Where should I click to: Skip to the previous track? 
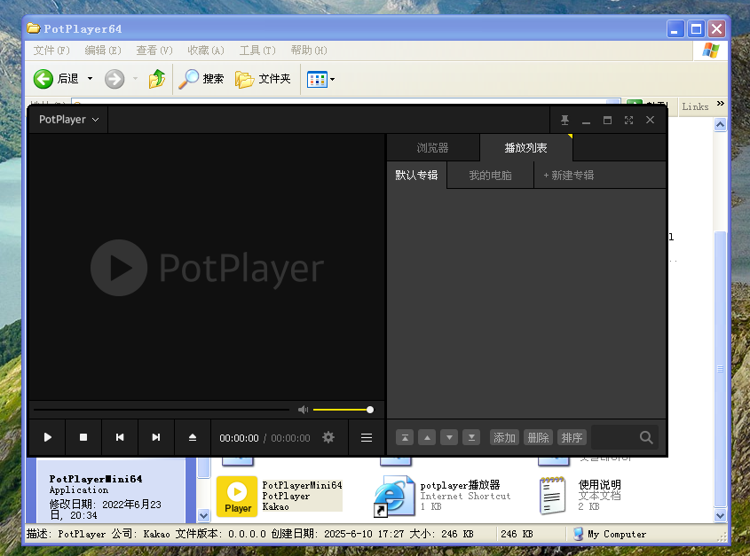pyautogui.click(x=120, y=437)
